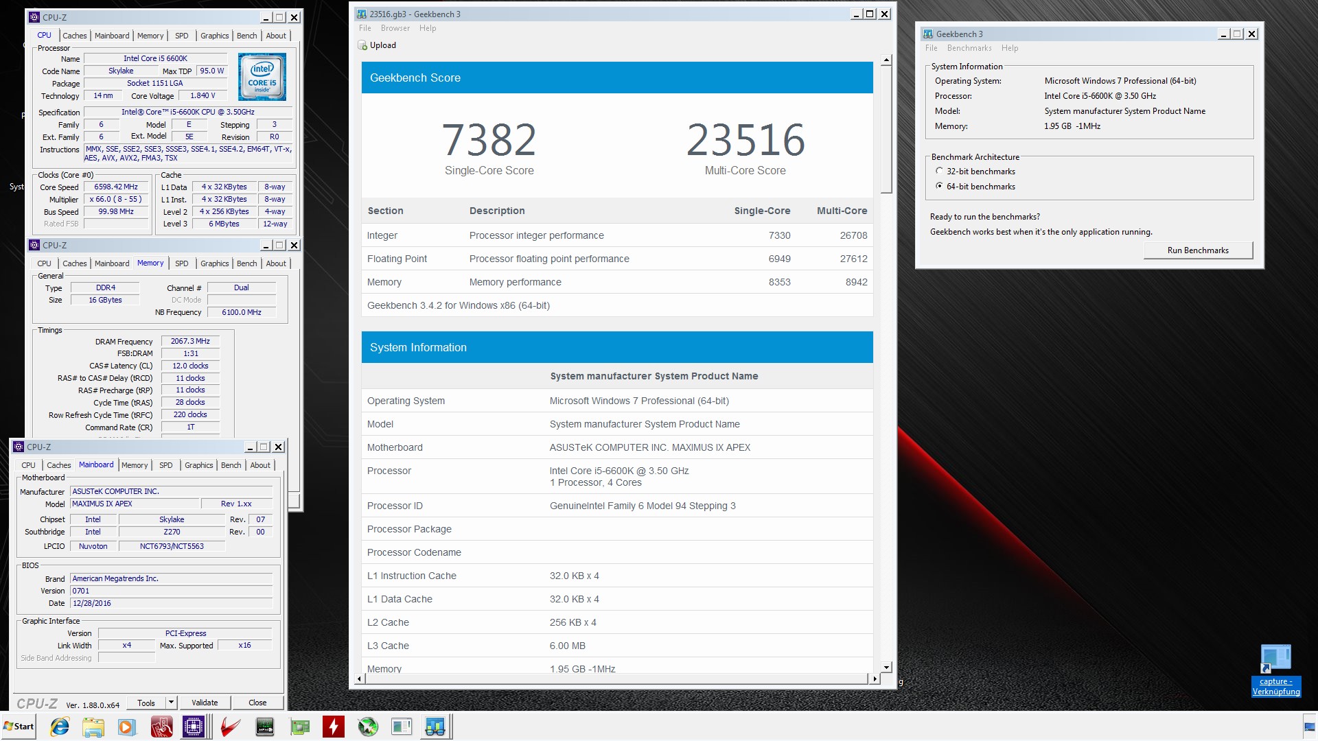1318x741 pixels.
Task: Click Floating Point row in results table
Action: coord(617,259)
